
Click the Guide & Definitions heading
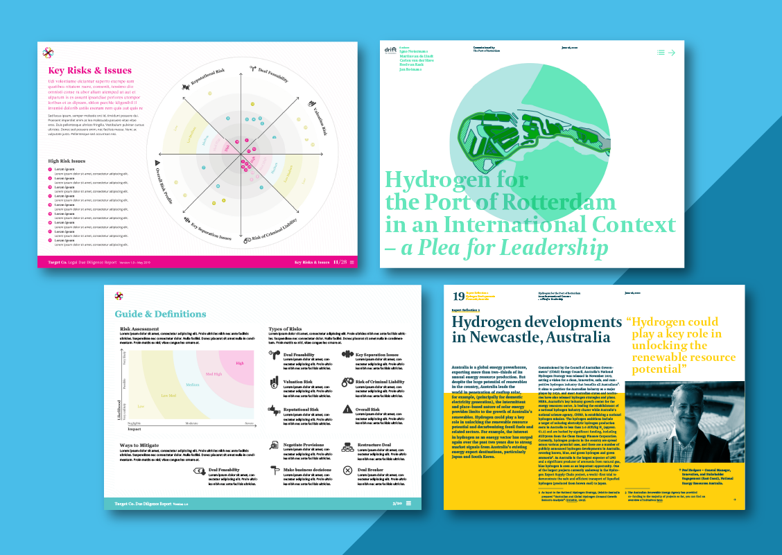point(160,314)
